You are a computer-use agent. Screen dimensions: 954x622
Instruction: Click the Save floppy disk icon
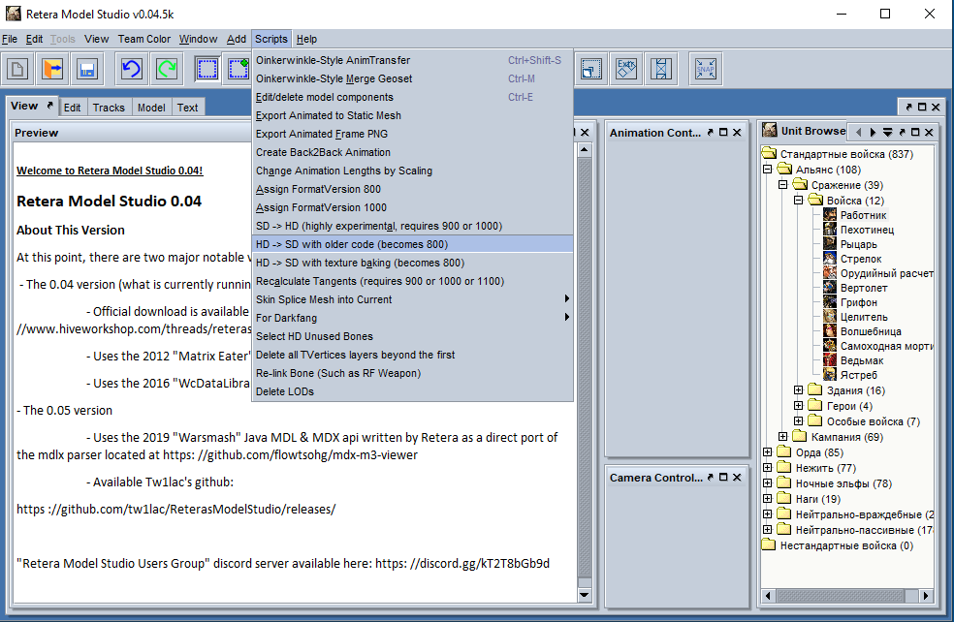click(x=87, y=69)
